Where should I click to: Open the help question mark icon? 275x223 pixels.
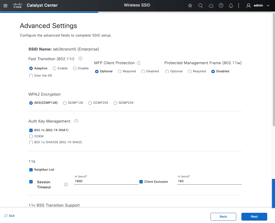pyautogui.click(x=221, y=5)
